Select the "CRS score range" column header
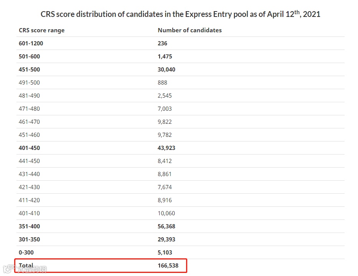The image size is (358, 276). 41,30
